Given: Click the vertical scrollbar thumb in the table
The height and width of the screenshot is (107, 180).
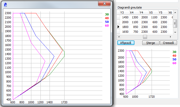Looking at the screenshot, I should (x=175, y=23).
